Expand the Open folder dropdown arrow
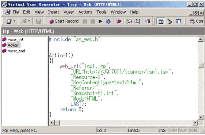Screen dimensions: 205x135 coord(29,21)
